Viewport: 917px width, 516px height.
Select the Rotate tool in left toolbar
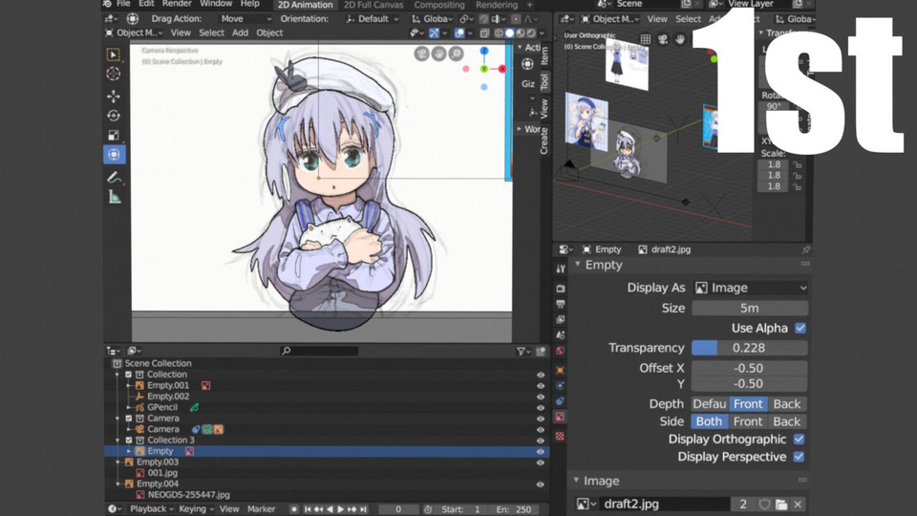click(x=114, y=116)
